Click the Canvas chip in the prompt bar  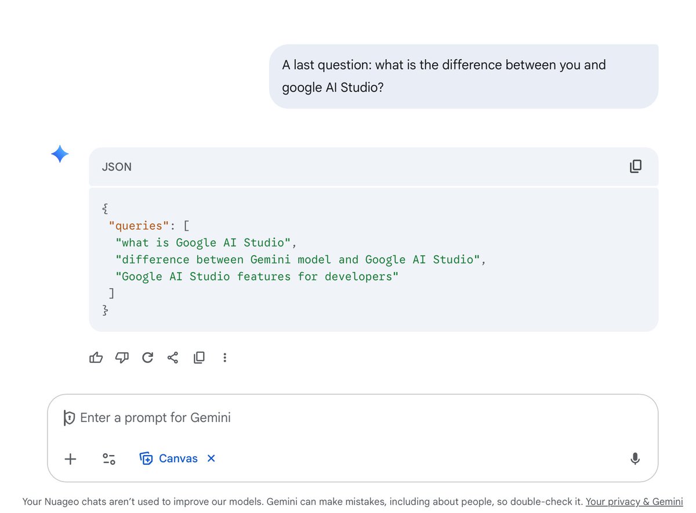pos(169,458)
